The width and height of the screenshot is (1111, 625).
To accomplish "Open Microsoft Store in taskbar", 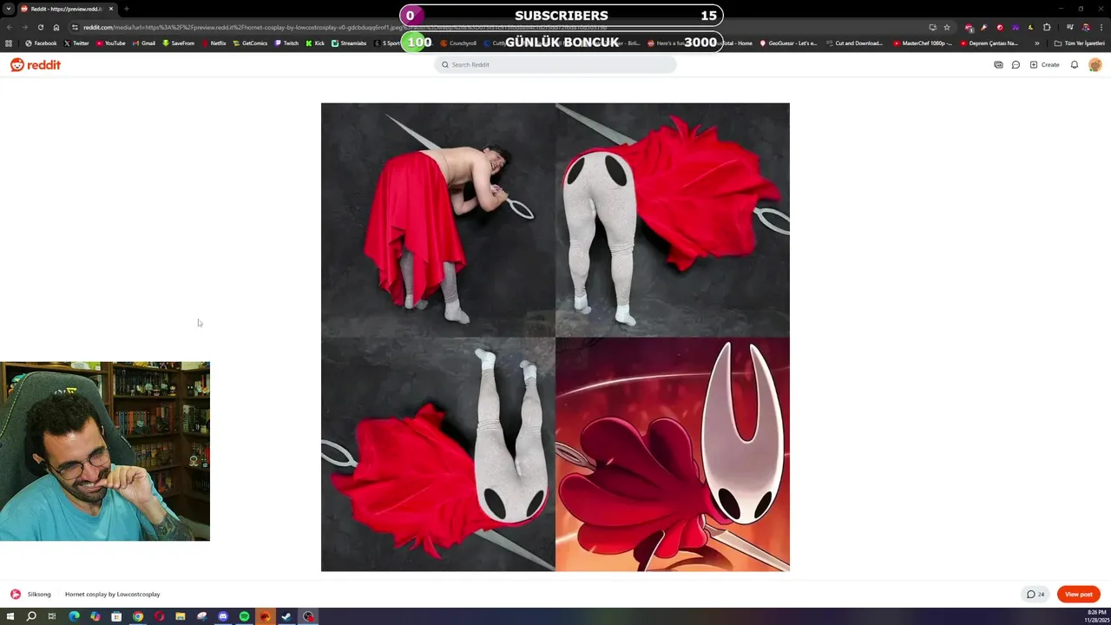I will click(x=116, y=616).
